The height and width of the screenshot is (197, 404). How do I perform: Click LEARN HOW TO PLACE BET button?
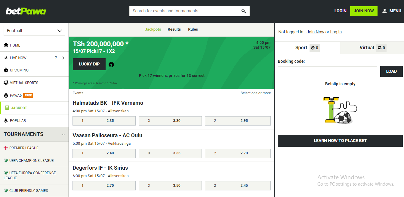point(340,141)
